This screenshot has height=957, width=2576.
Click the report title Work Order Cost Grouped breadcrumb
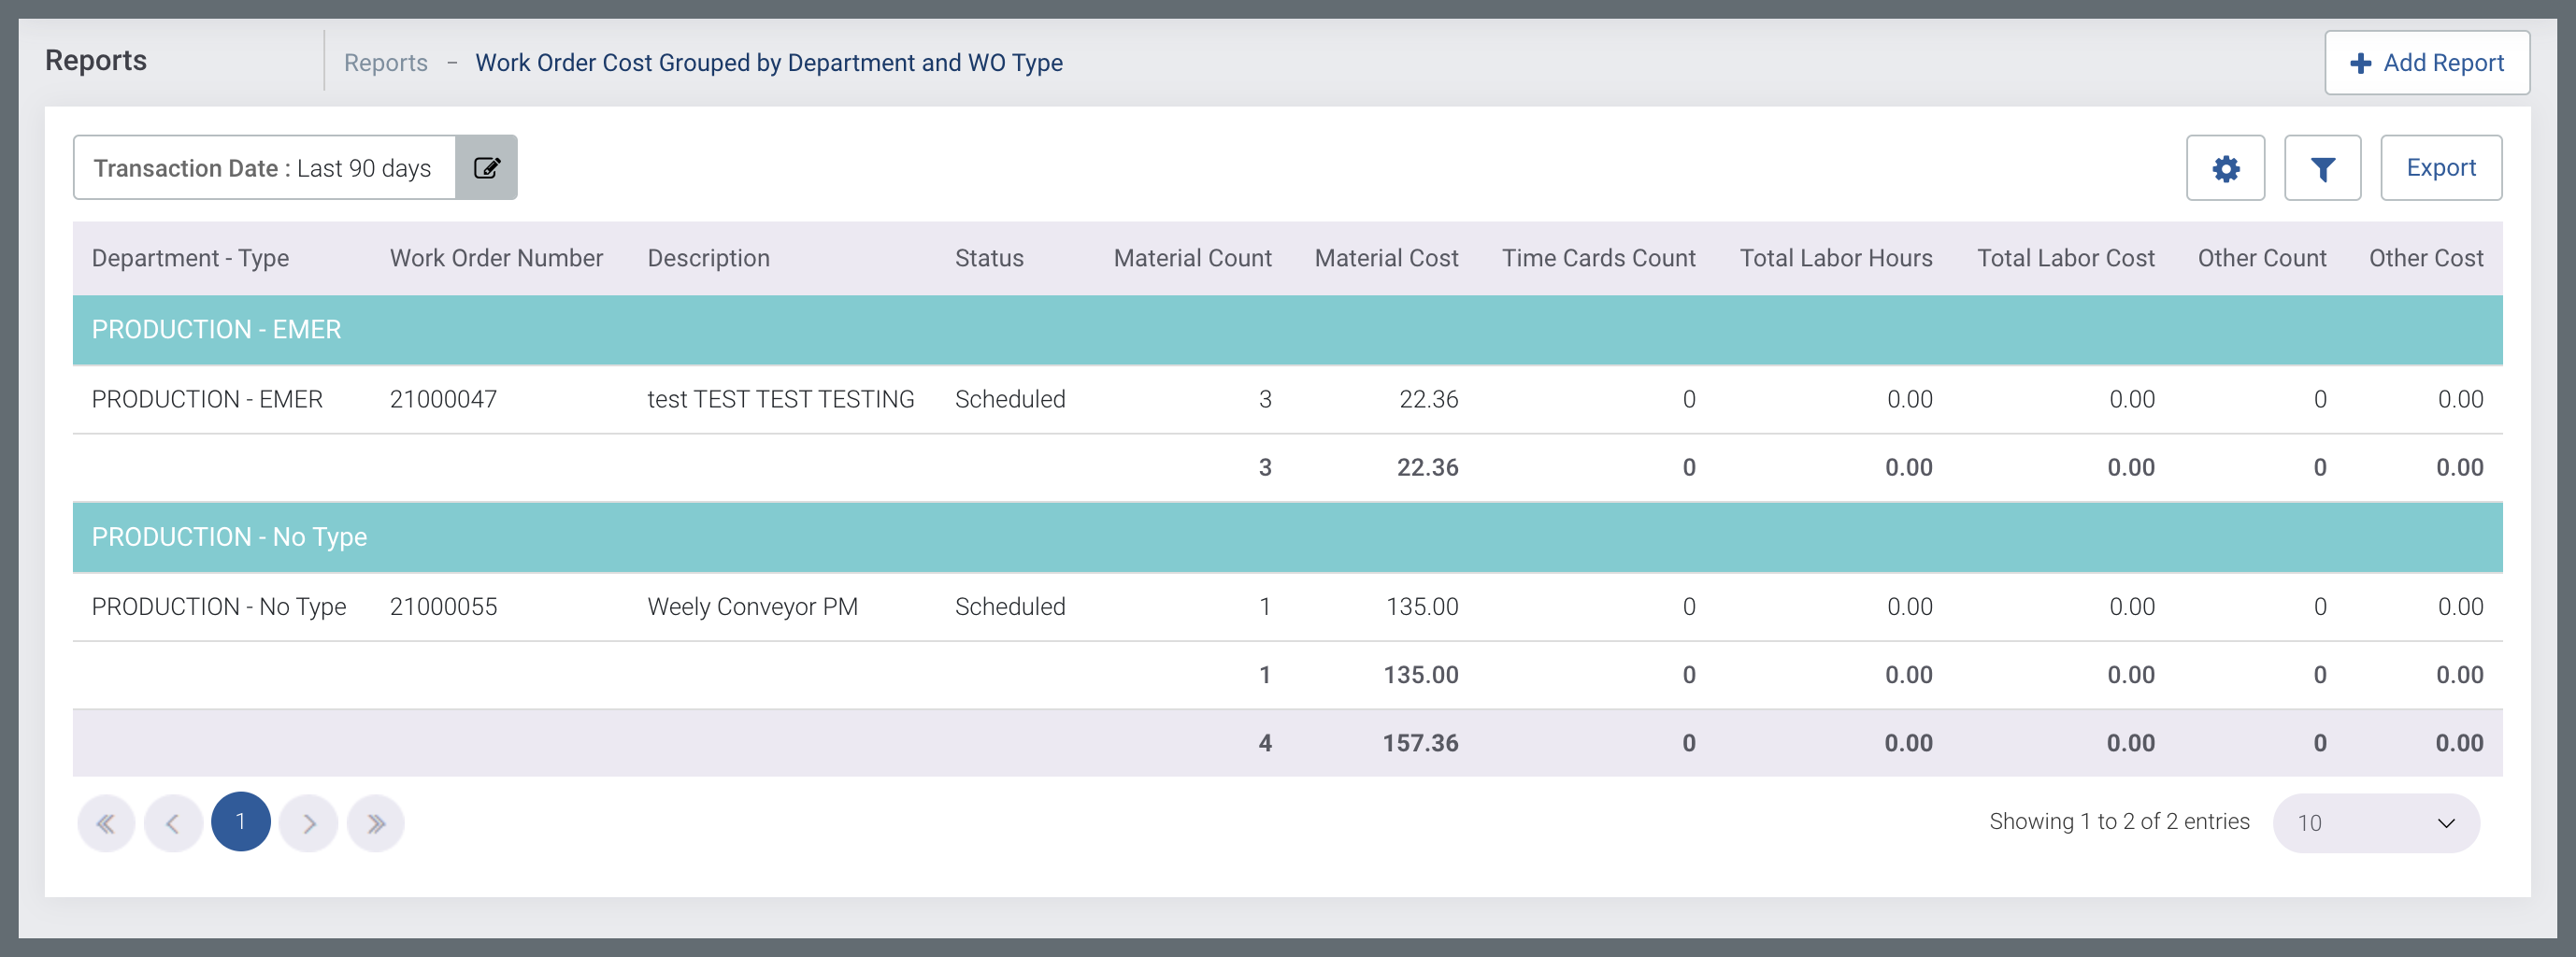point(769,63)
